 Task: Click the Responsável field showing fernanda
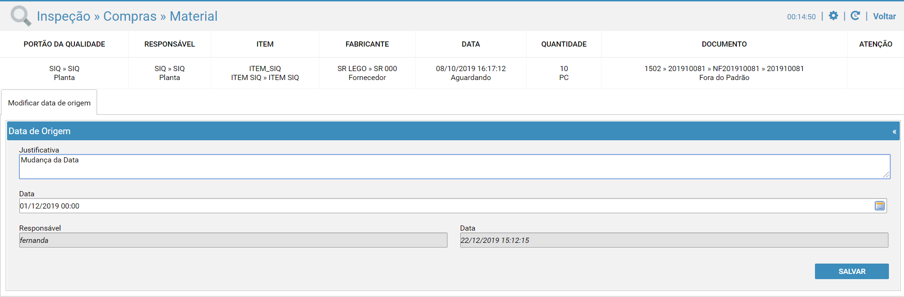click(x=233, y=240)
